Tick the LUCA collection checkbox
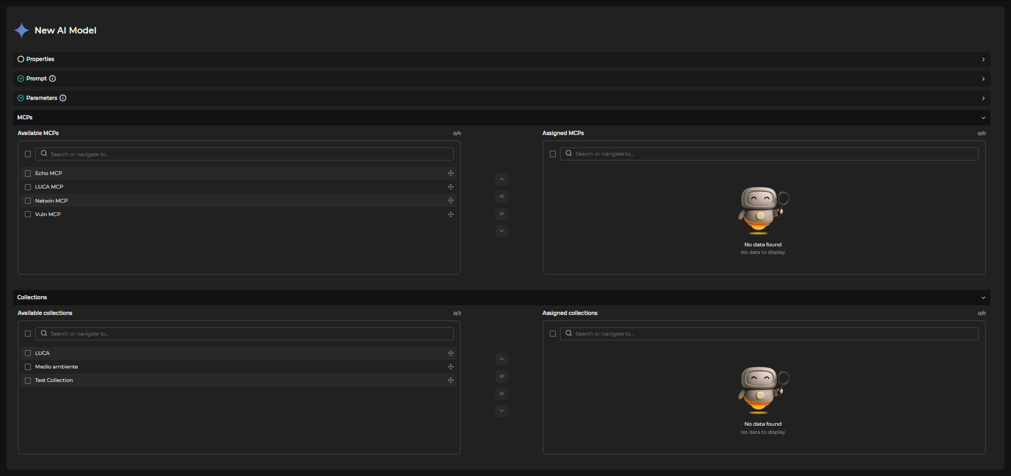The width and height of the screenshot is (1011, 476). [x=28, y=353]
